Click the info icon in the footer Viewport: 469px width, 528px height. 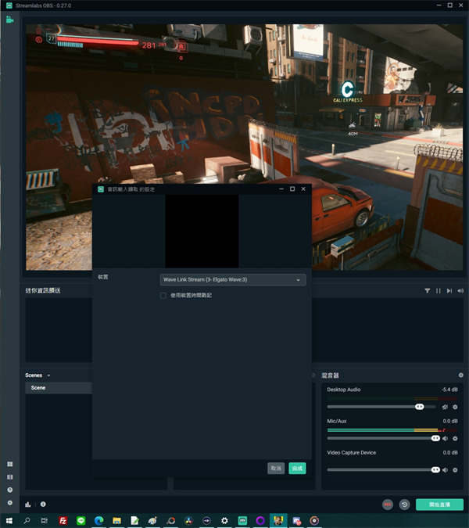[x=43, y=505]
